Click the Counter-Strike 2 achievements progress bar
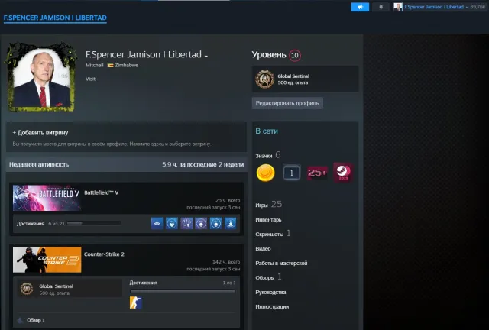This screenshot has width=489, height=330. point(183,291)
